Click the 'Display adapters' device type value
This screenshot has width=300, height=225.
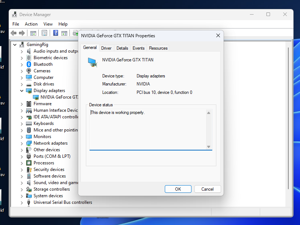tap(151, 76)
